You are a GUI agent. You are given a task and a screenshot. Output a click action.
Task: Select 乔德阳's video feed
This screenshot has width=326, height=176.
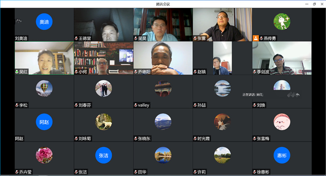pyautogui.click(x=163, y=57)
